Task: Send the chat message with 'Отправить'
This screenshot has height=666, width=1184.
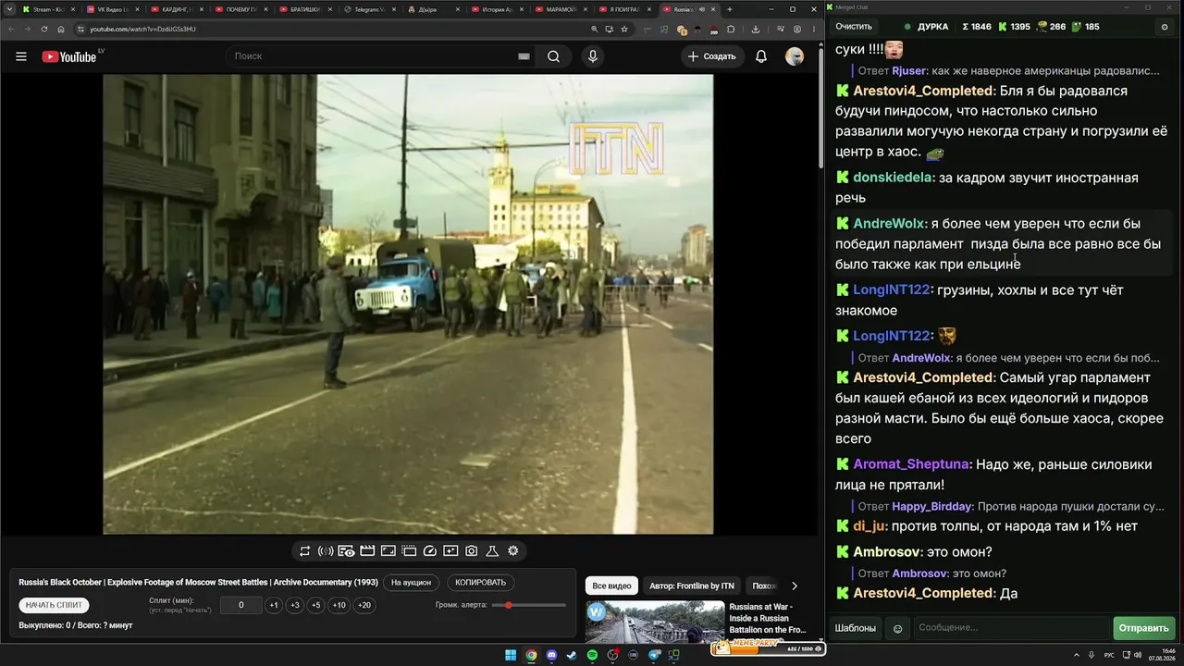Action: 1143,628
